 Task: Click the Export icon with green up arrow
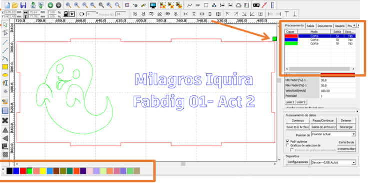[x=41, y=5]
